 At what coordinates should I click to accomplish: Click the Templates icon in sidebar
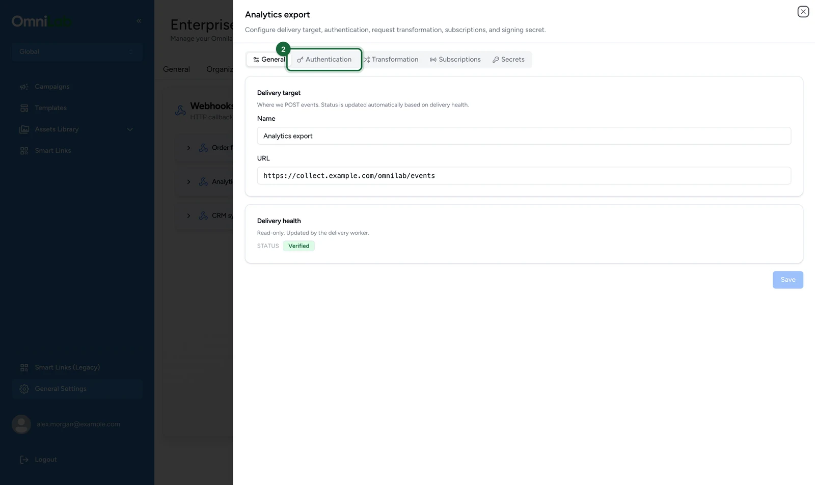click(24, 108)
